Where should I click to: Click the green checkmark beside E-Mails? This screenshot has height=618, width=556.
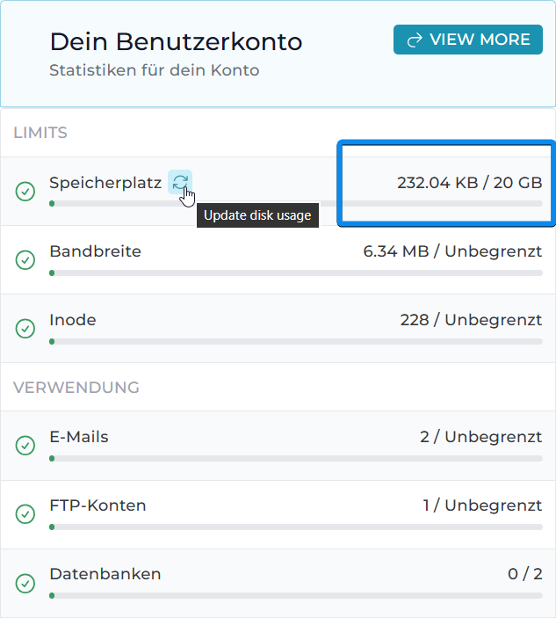tap(26, 445)
